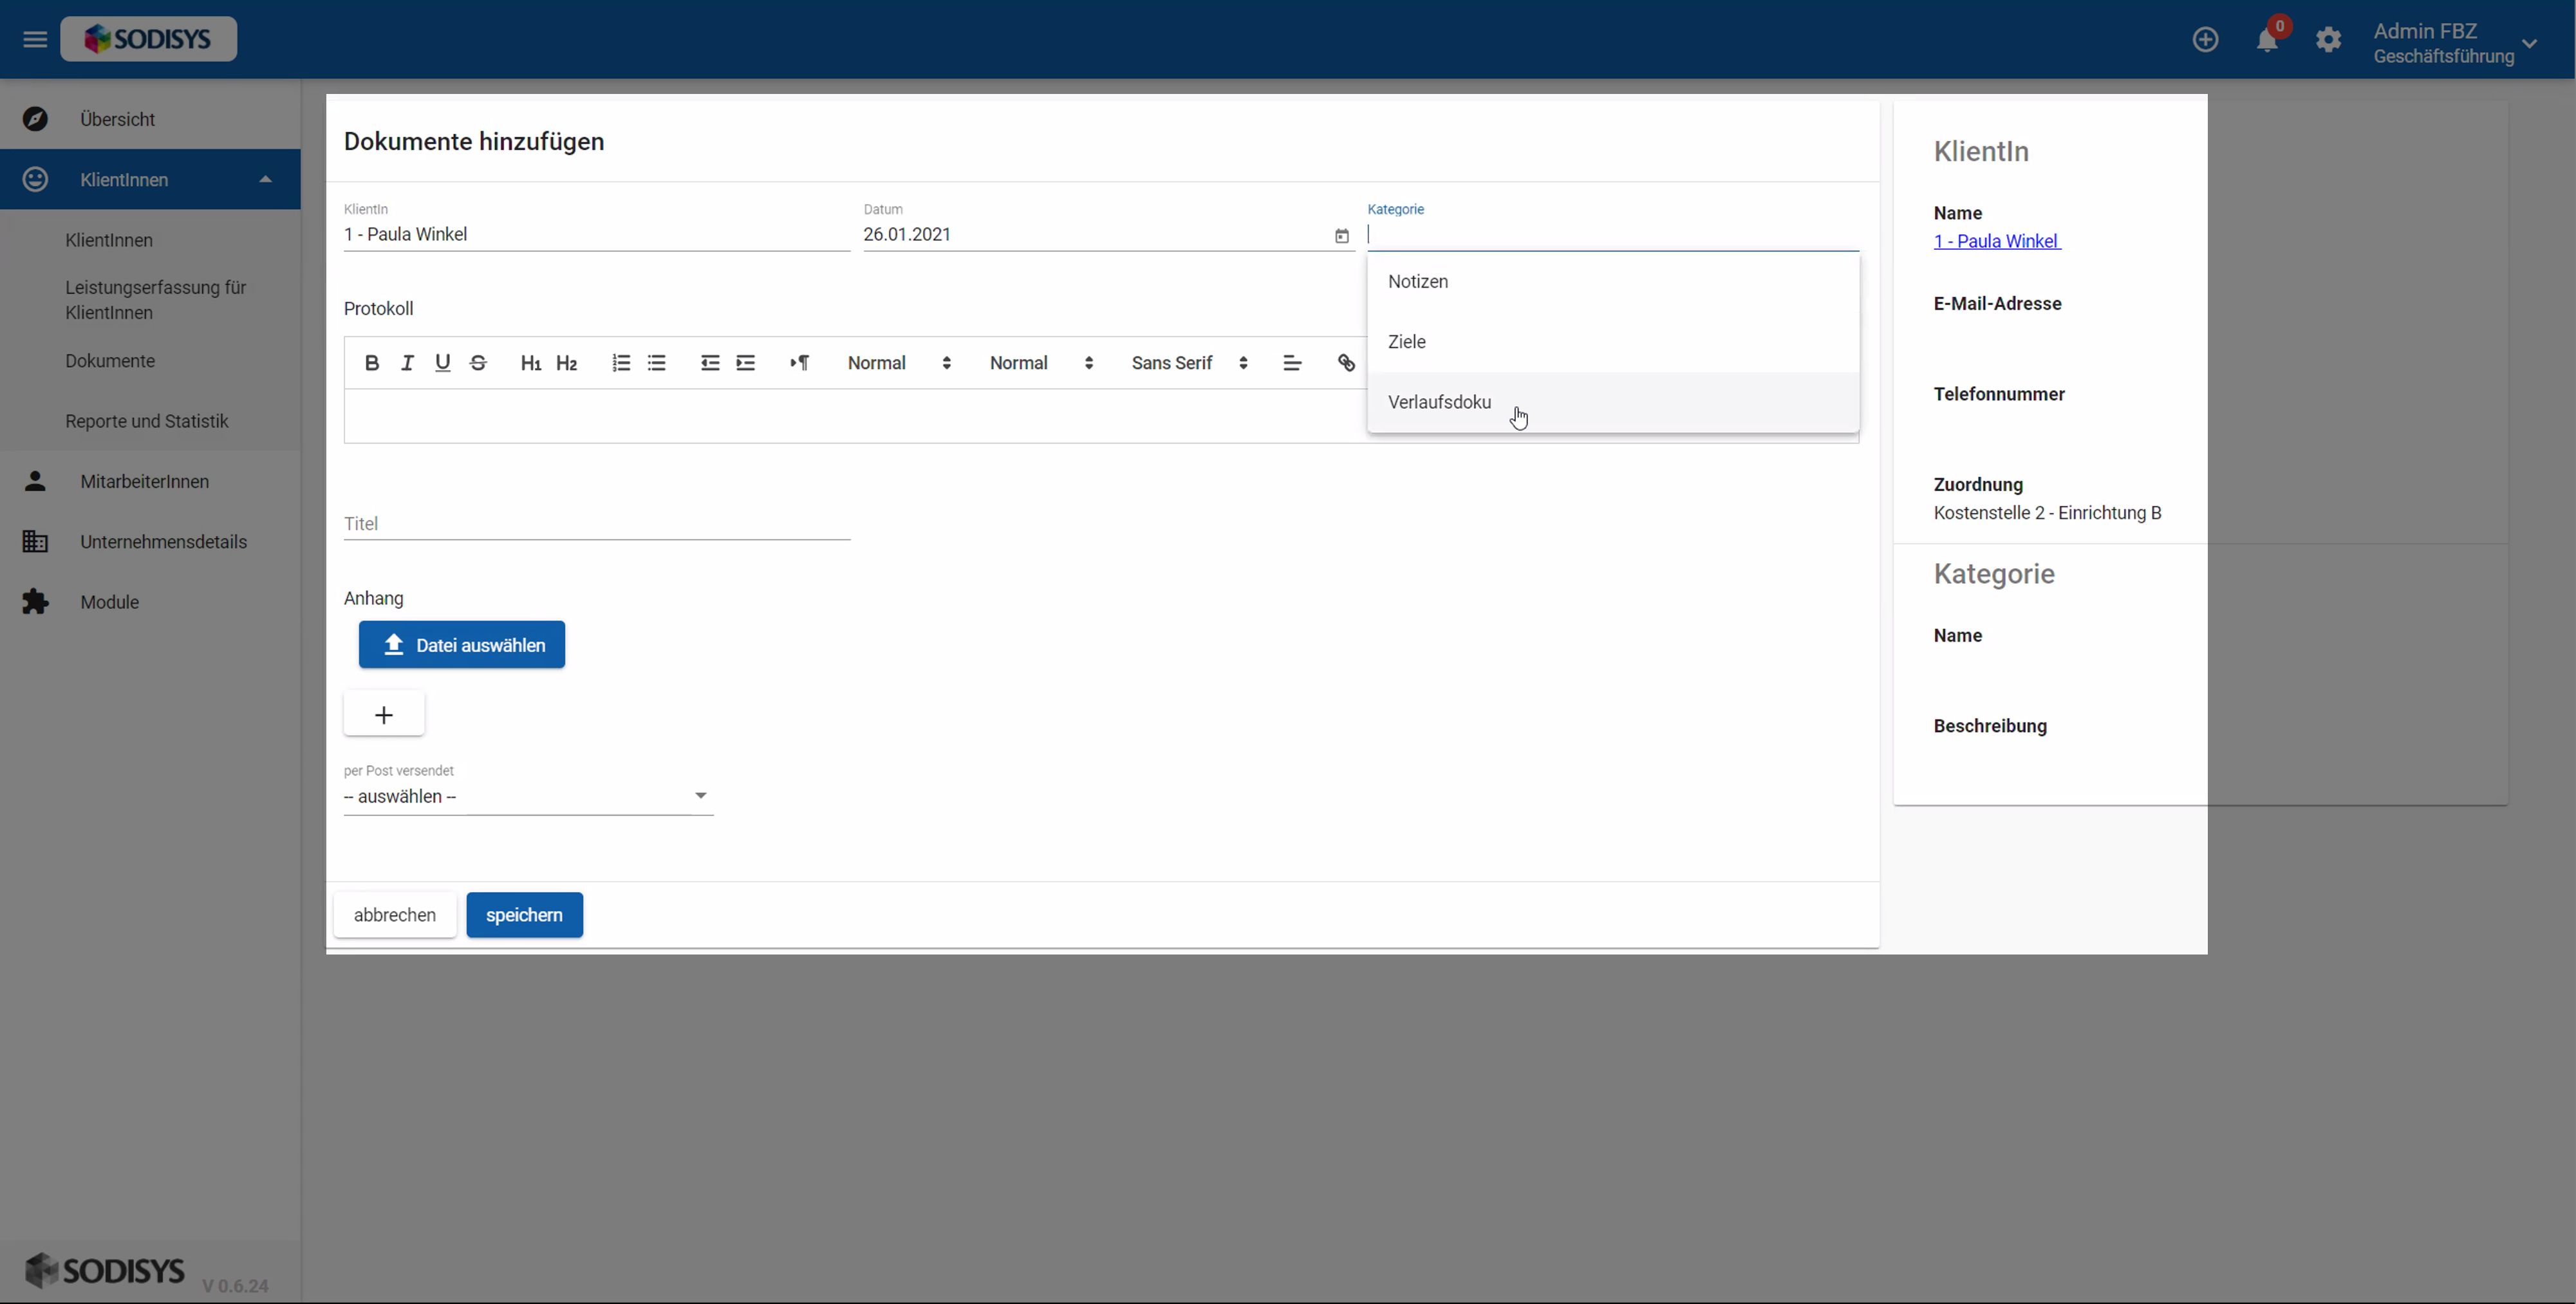Toggle strikethrough formatting
Image resolution: width=2576 pixels, height=1304 pixels.
tap(478, 363)
